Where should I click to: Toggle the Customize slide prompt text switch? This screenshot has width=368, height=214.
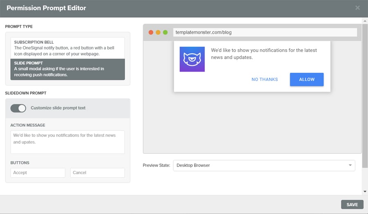[x=18, y=108]
